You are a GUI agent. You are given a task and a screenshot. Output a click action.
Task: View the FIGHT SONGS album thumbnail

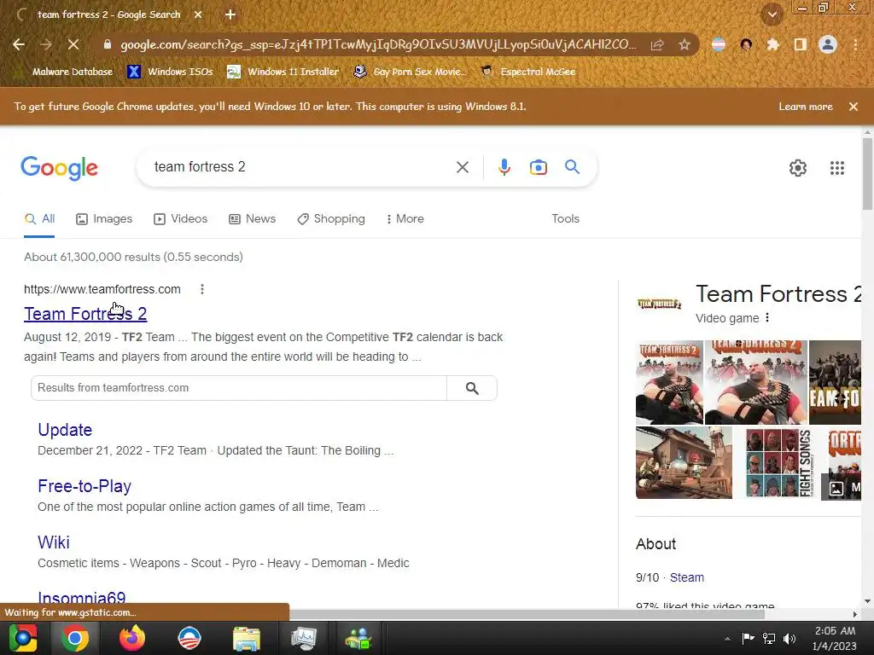pos(780,463)
